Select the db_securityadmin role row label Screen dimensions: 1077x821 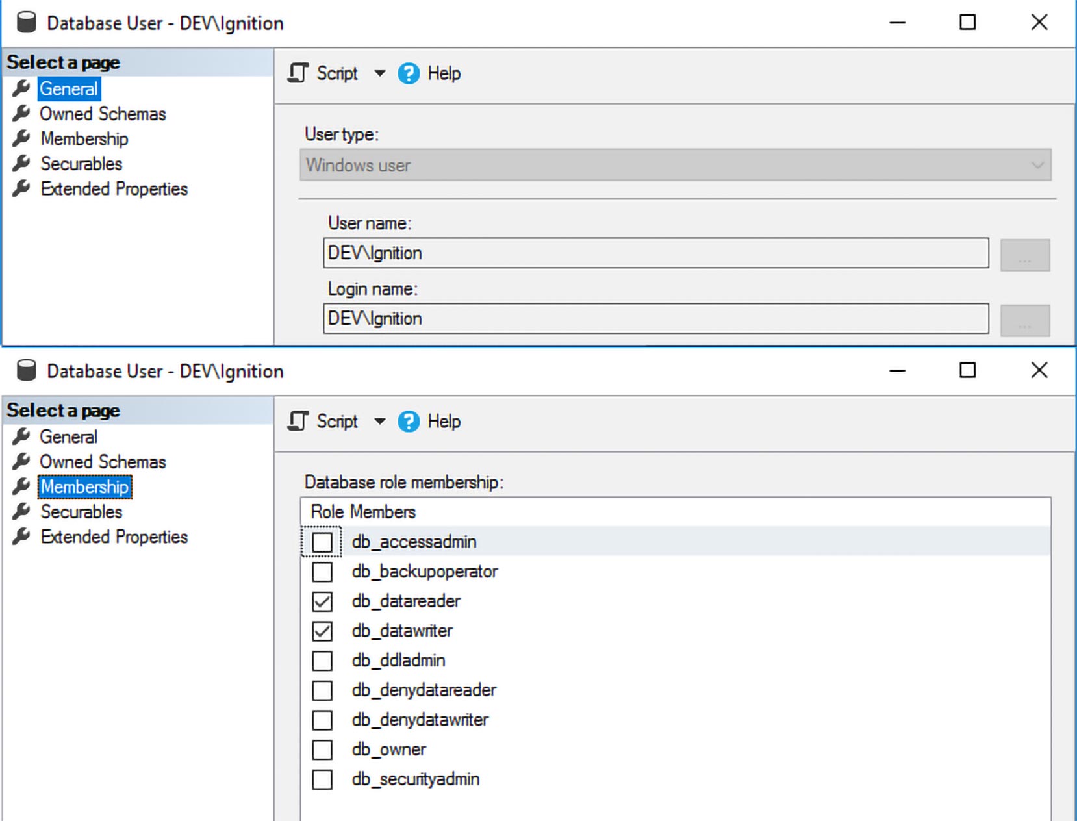(x=415, y=779)
